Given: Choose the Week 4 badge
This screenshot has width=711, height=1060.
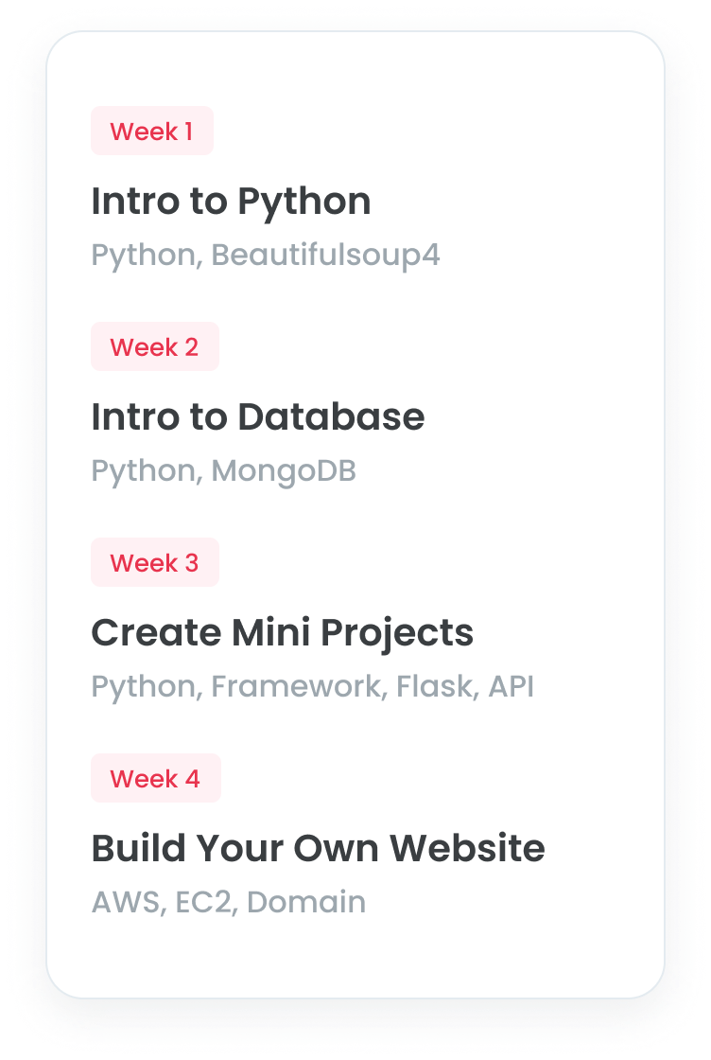Looking at the screenshot, I should click(x=155, y=779).
